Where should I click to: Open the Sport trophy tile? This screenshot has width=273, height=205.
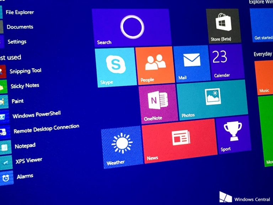click(x=232, y=135)
